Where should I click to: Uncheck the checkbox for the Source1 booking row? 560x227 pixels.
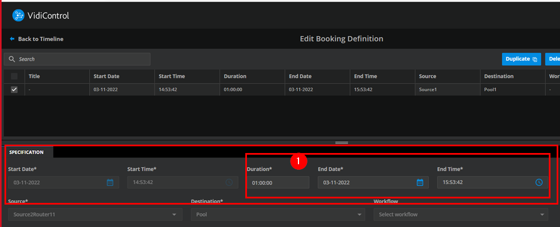(x=14, y=89)
